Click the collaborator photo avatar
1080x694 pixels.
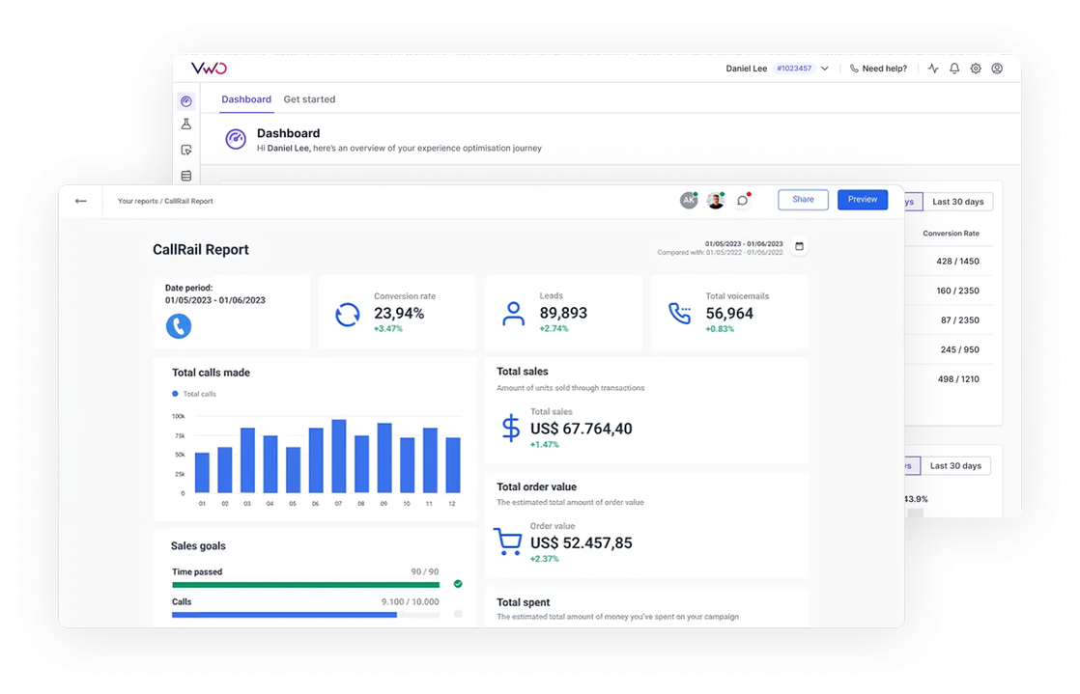pos(717,201)
